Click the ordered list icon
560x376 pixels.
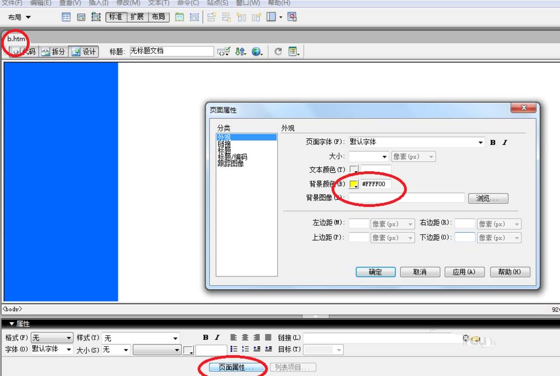pos(245,349)
